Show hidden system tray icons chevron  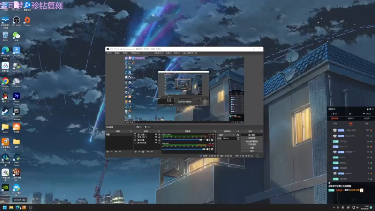pyautogui.click(x=334, y=207)
